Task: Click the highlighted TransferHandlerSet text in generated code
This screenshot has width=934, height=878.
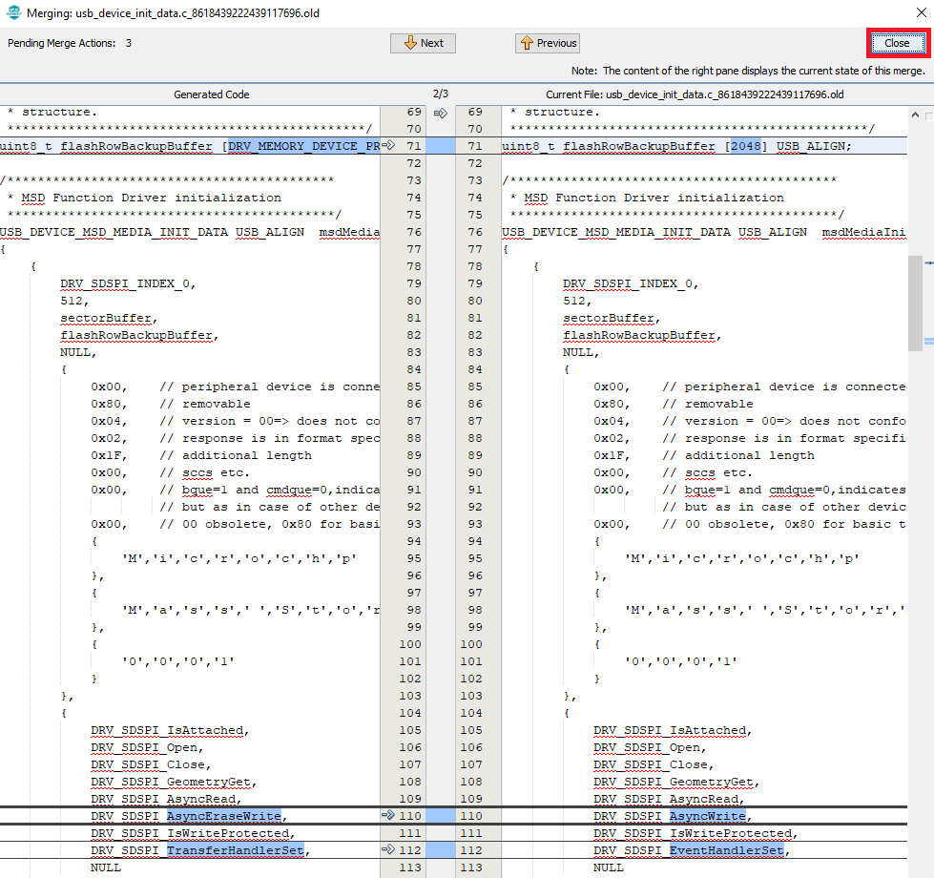Action: pos(238,850)
